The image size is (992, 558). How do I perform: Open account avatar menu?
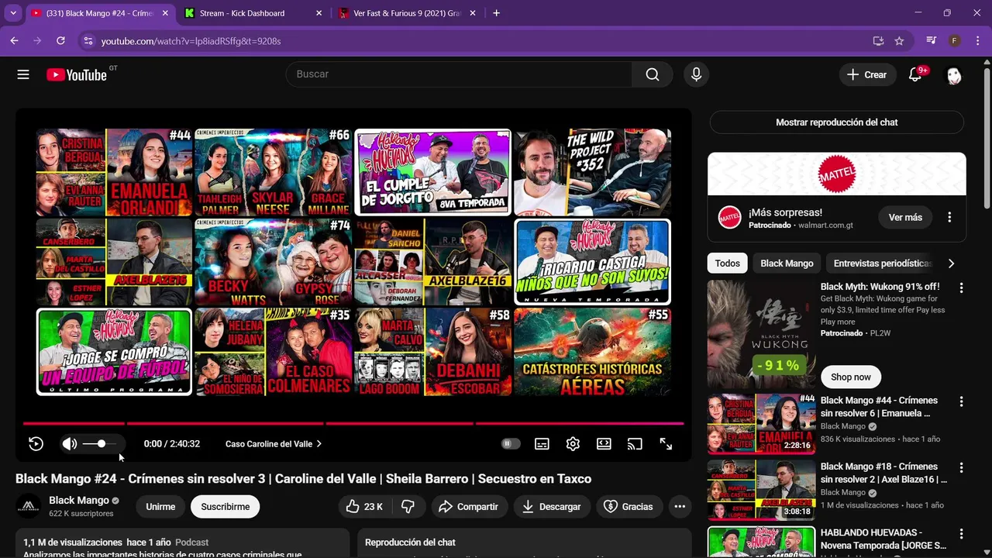pyautogui.click(x=954, y=75)
